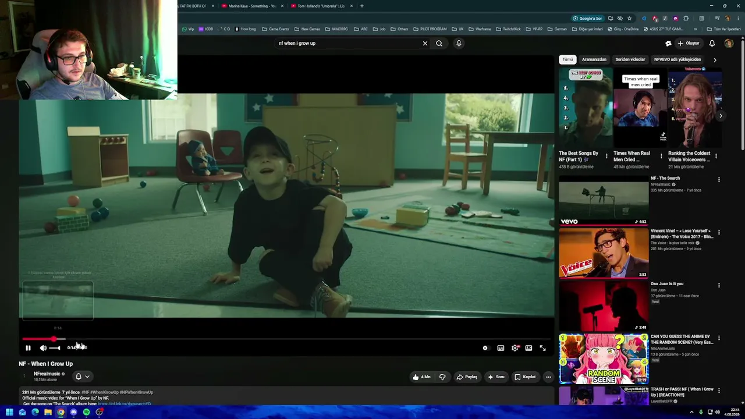Open a new browser tab

point(361,6)
